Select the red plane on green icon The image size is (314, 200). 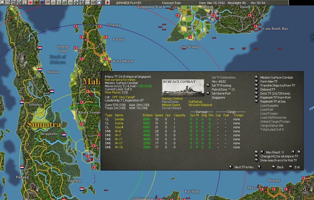point(36,3)
